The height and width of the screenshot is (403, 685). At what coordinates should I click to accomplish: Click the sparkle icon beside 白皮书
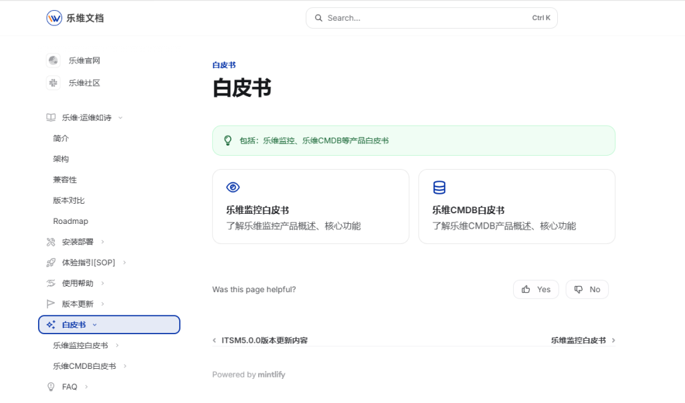(x=51, y=324)
